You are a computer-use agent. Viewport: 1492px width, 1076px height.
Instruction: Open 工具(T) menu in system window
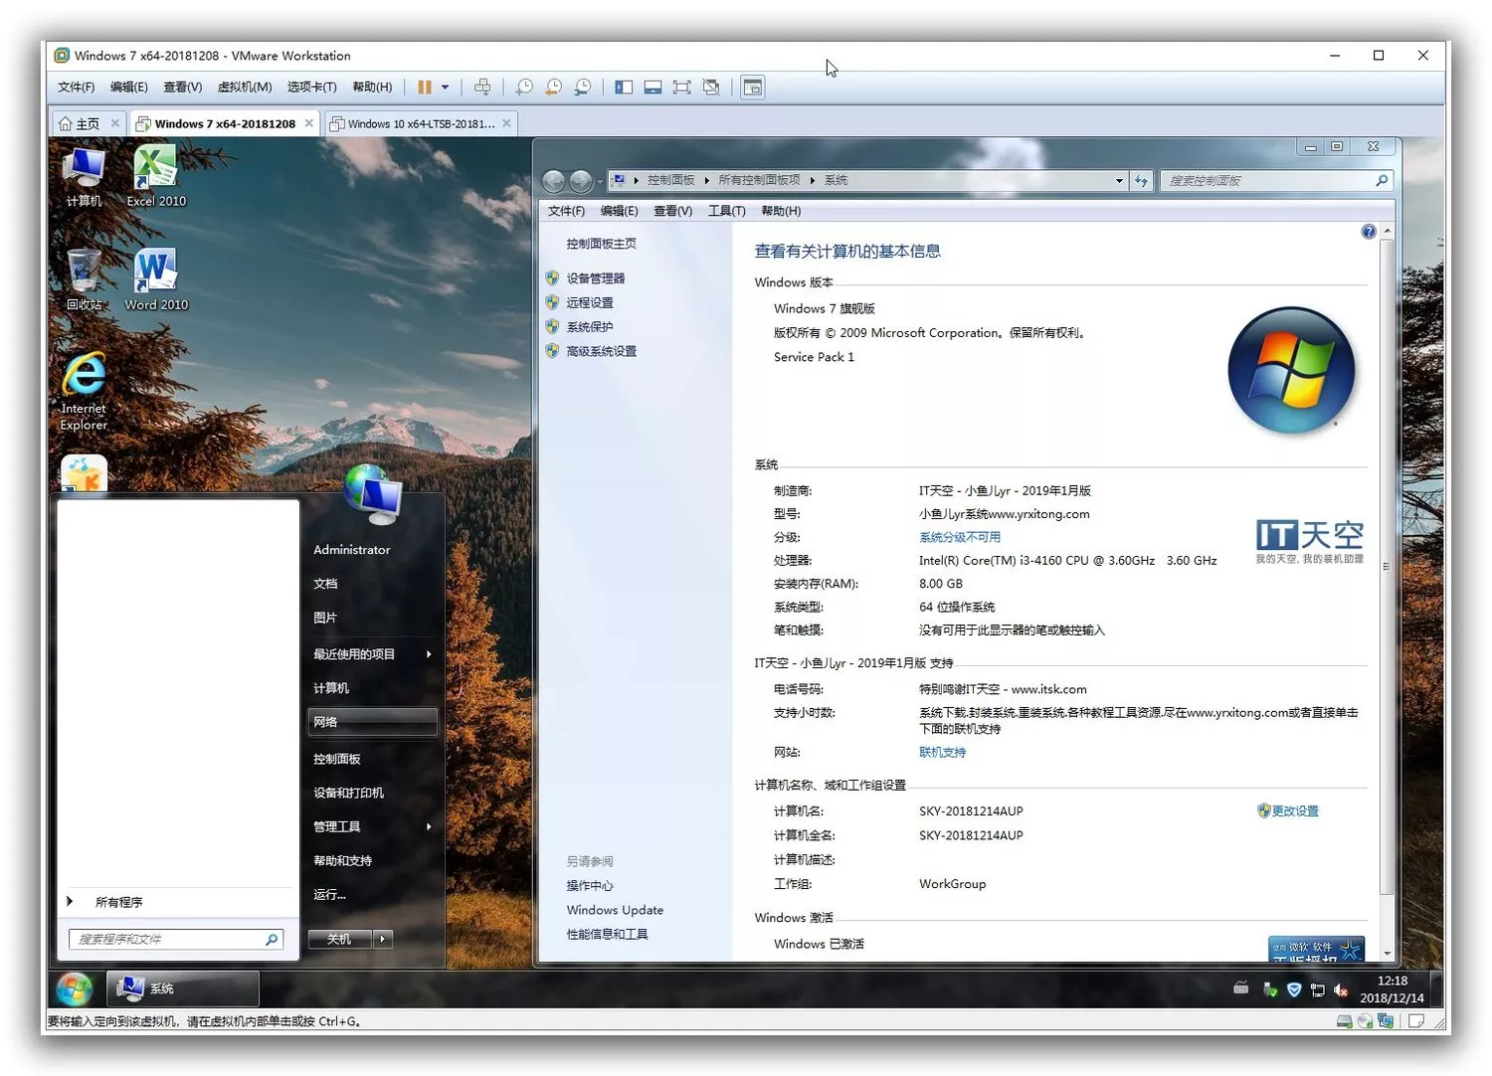(726, 211)
